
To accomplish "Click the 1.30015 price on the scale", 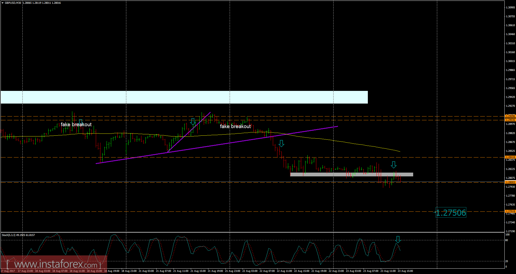I will pos(511,61).
